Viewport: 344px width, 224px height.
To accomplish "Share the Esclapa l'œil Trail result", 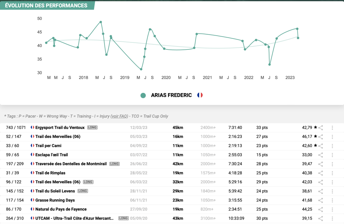I will click(321, 155).
